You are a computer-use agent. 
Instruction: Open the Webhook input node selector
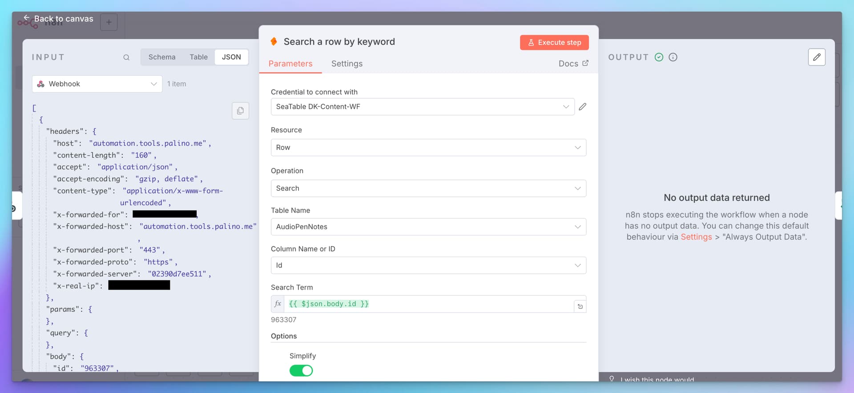(97, 84)
